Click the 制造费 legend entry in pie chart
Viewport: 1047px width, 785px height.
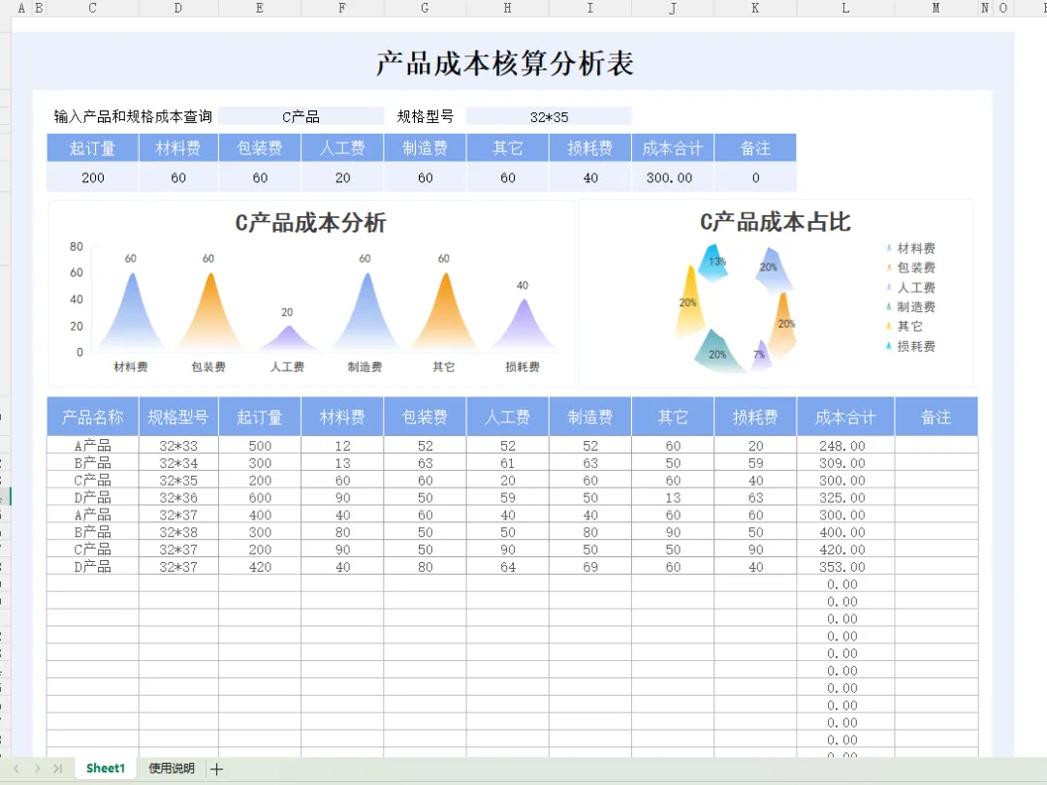pyautogui.click(x=910, y=306)
